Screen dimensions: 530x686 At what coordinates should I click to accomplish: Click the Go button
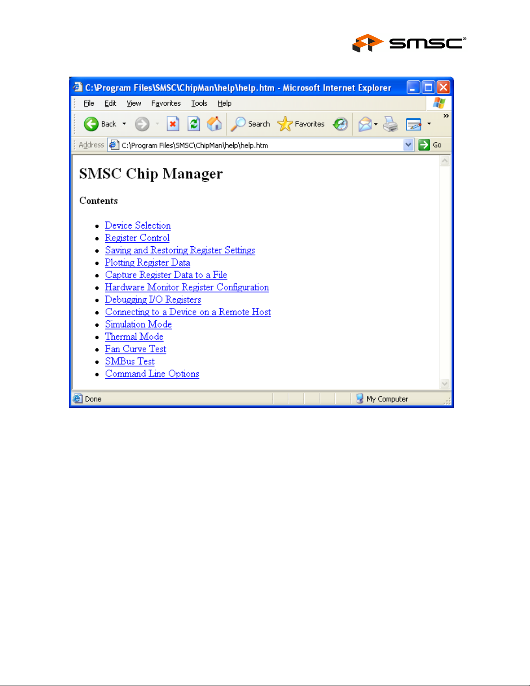coord(430,145)
